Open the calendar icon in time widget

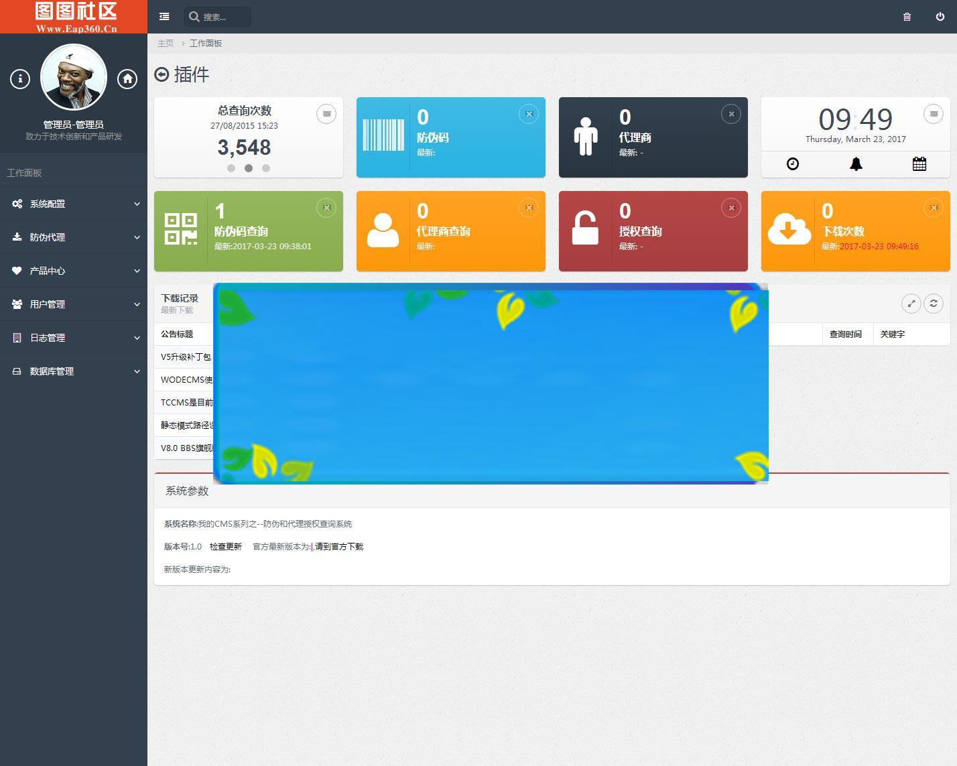[919, 164]
